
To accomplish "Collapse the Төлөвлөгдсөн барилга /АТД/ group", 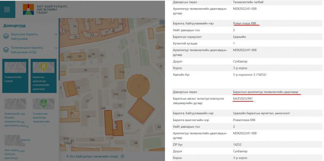I will [x=56, y=48].
